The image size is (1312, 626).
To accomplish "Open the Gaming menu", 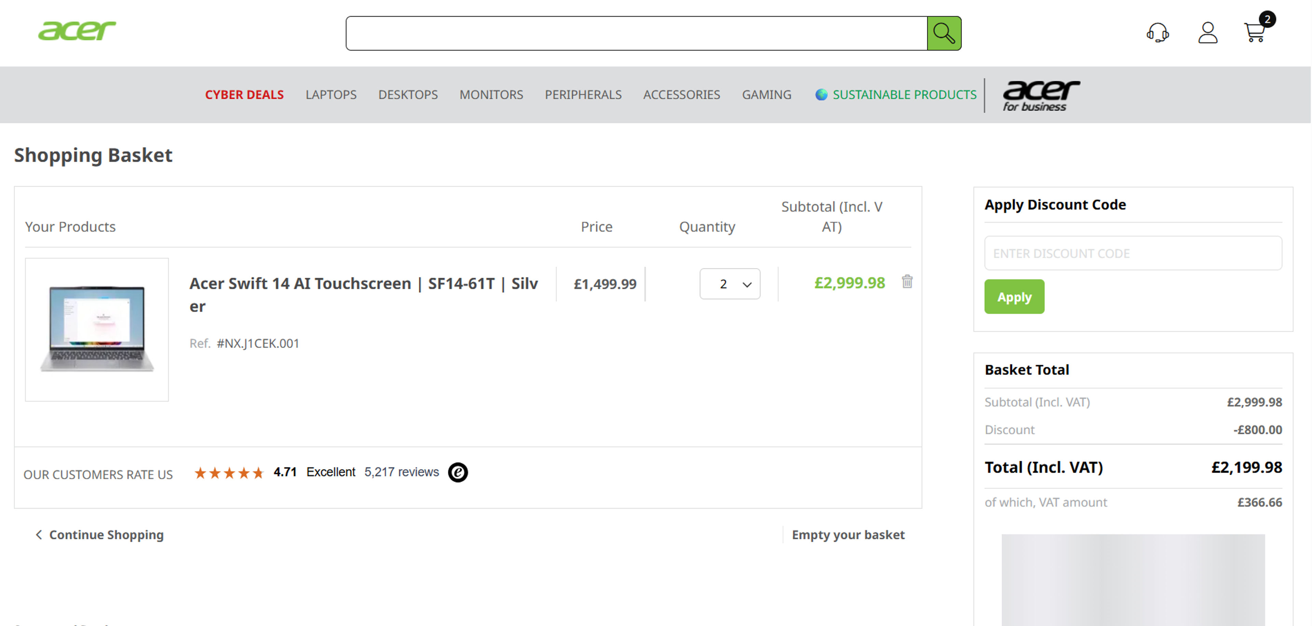I will (766, 95).
